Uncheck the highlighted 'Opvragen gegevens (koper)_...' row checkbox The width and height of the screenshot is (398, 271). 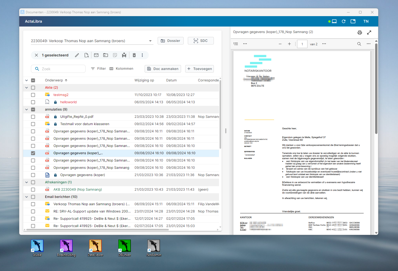pos(33,153)
